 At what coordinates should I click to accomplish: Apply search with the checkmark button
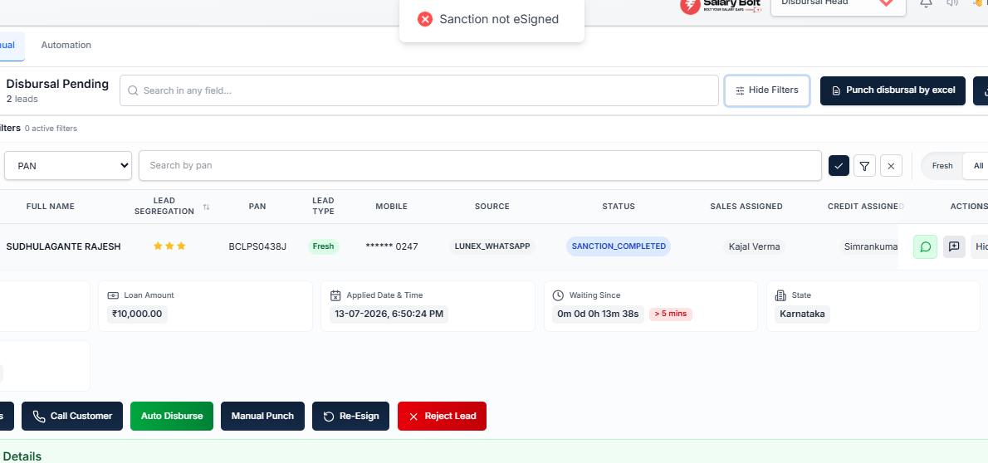(x=839, y=166)
